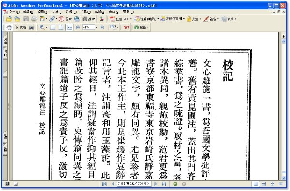Go to next page arrow
290x191 pixels.
(156, 184)
